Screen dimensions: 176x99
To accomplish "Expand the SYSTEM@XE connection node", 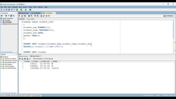I will 1,22.
